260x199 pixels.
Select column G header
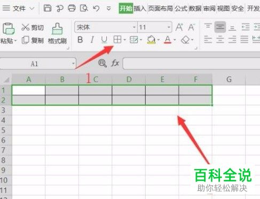(x=229, y=79)
